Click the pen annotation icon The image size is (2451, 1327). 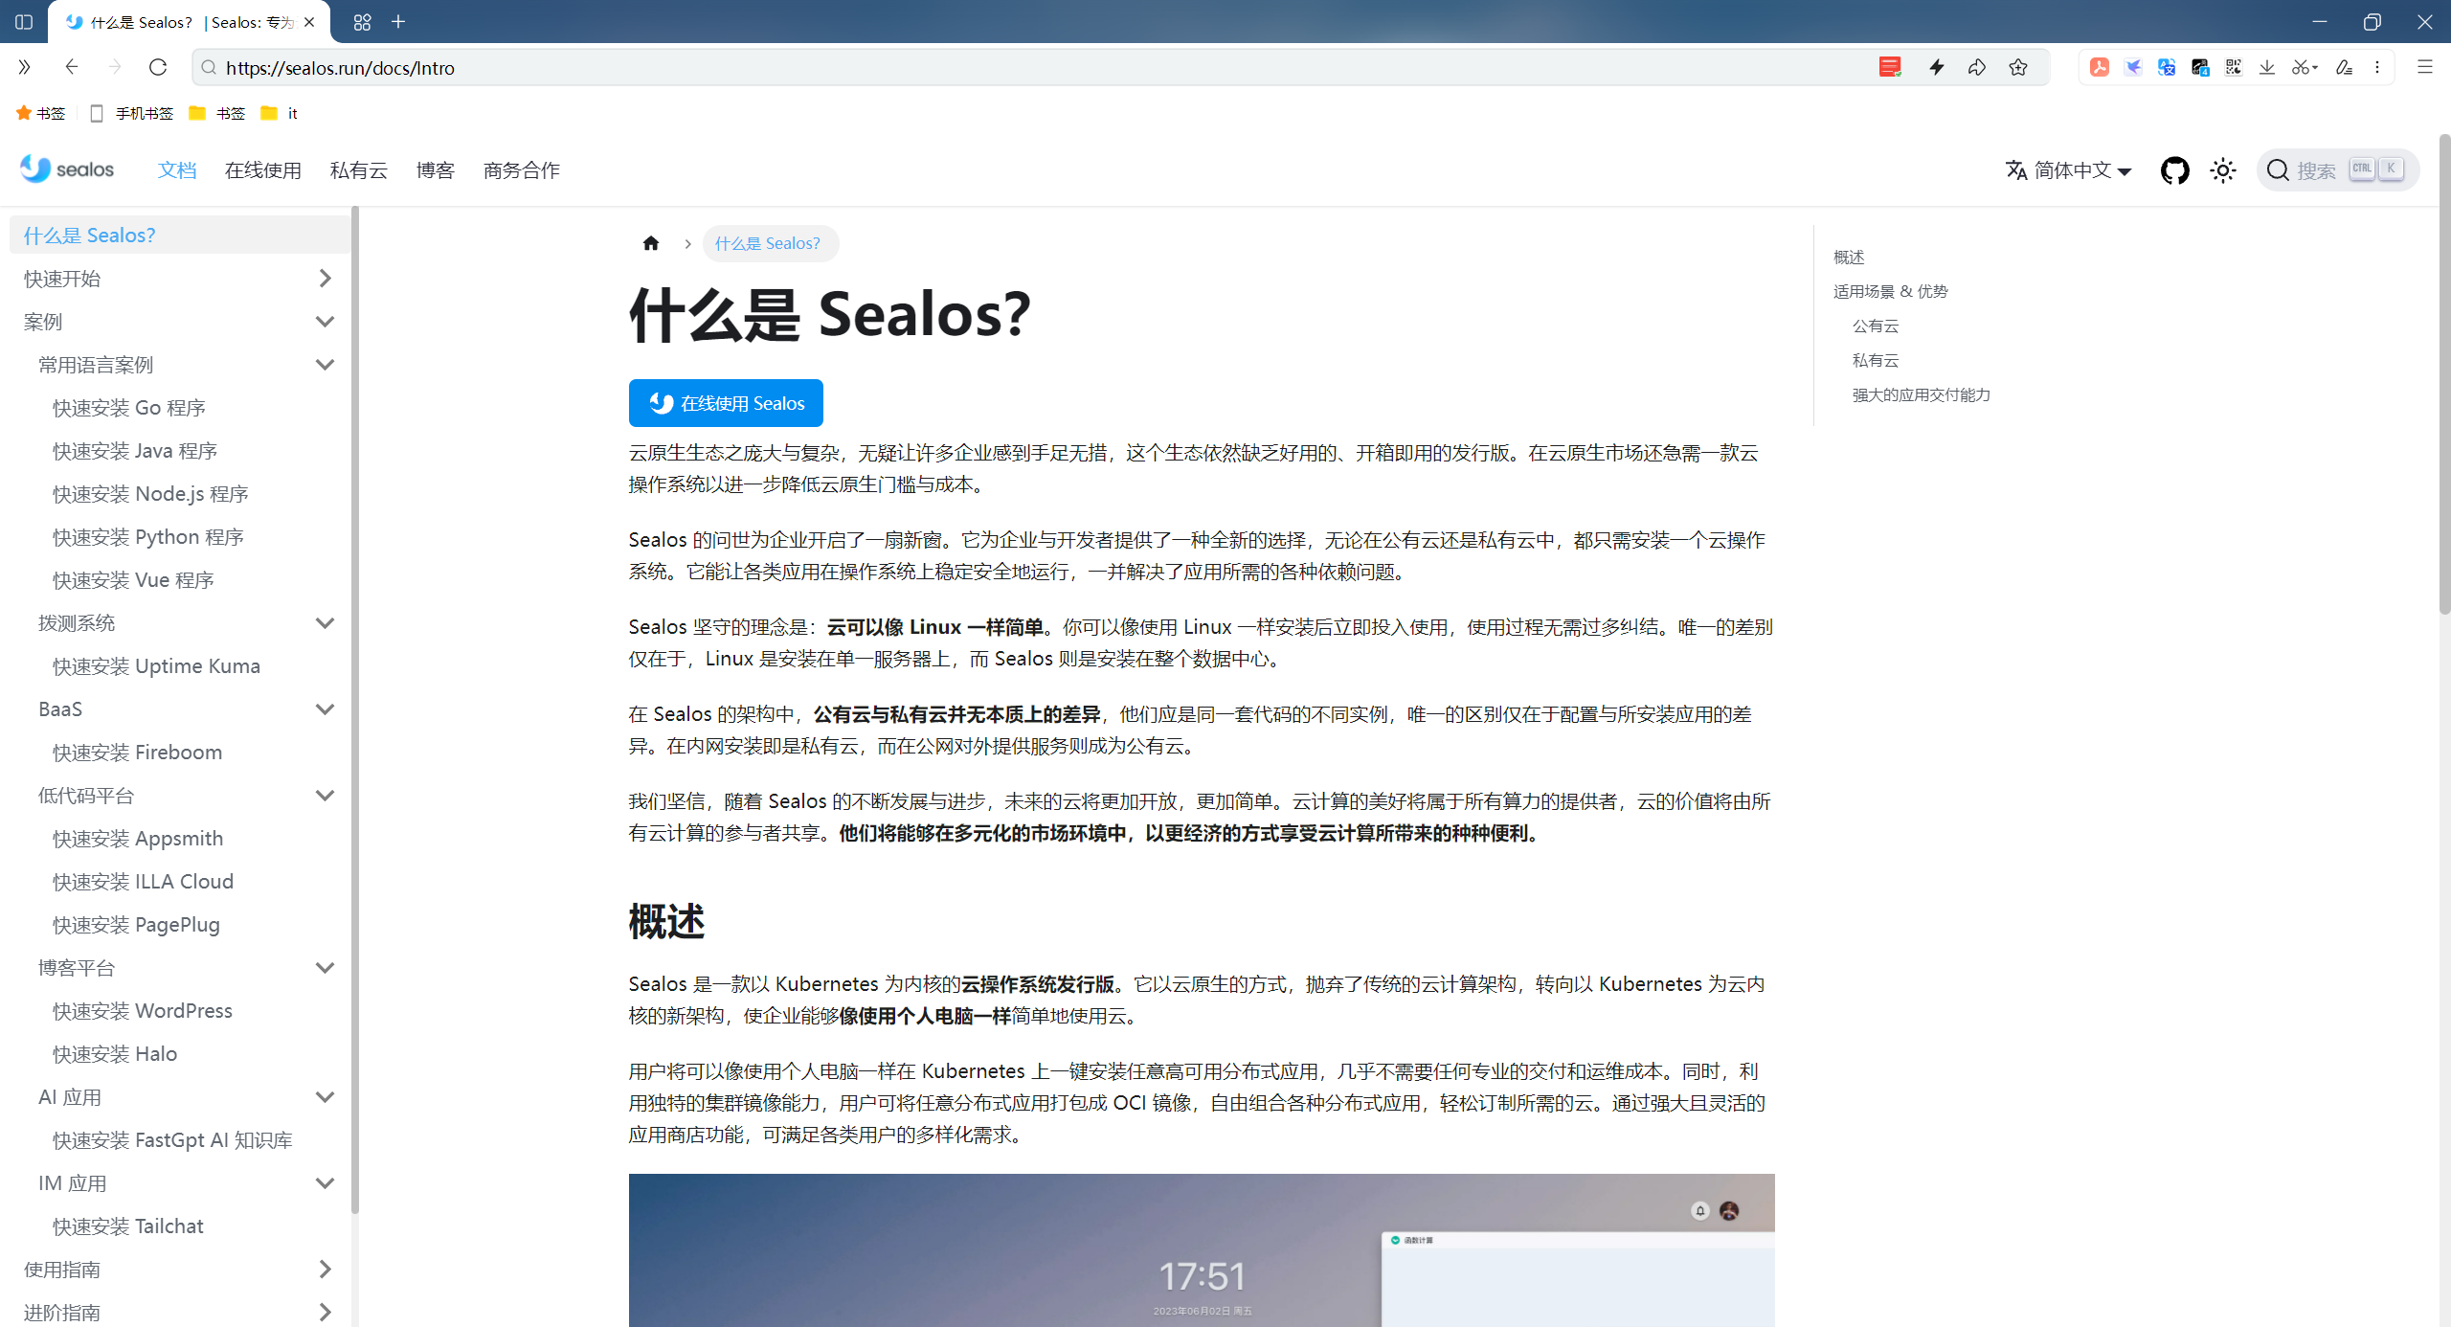point(2344,67)
